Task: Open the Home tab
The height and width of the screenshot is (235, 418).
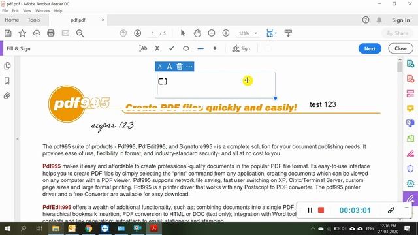Action: click(x=12, y=20)
